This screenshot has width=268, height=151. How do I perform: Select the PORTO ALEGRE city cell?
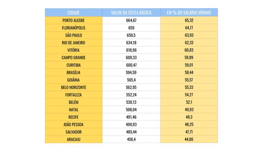pos(73,20)
